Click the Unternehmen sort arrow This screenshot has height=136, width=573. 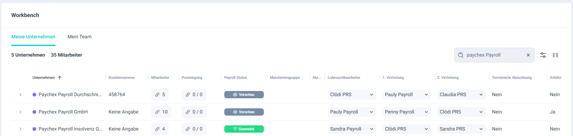[x=60, y=78]
